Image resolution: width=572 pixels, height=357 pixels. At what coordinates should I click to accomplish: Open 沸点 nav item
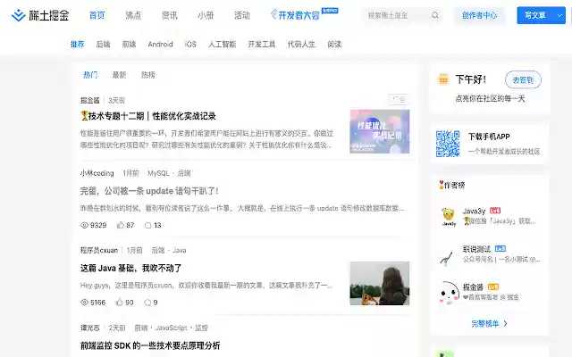pos(133,15)
